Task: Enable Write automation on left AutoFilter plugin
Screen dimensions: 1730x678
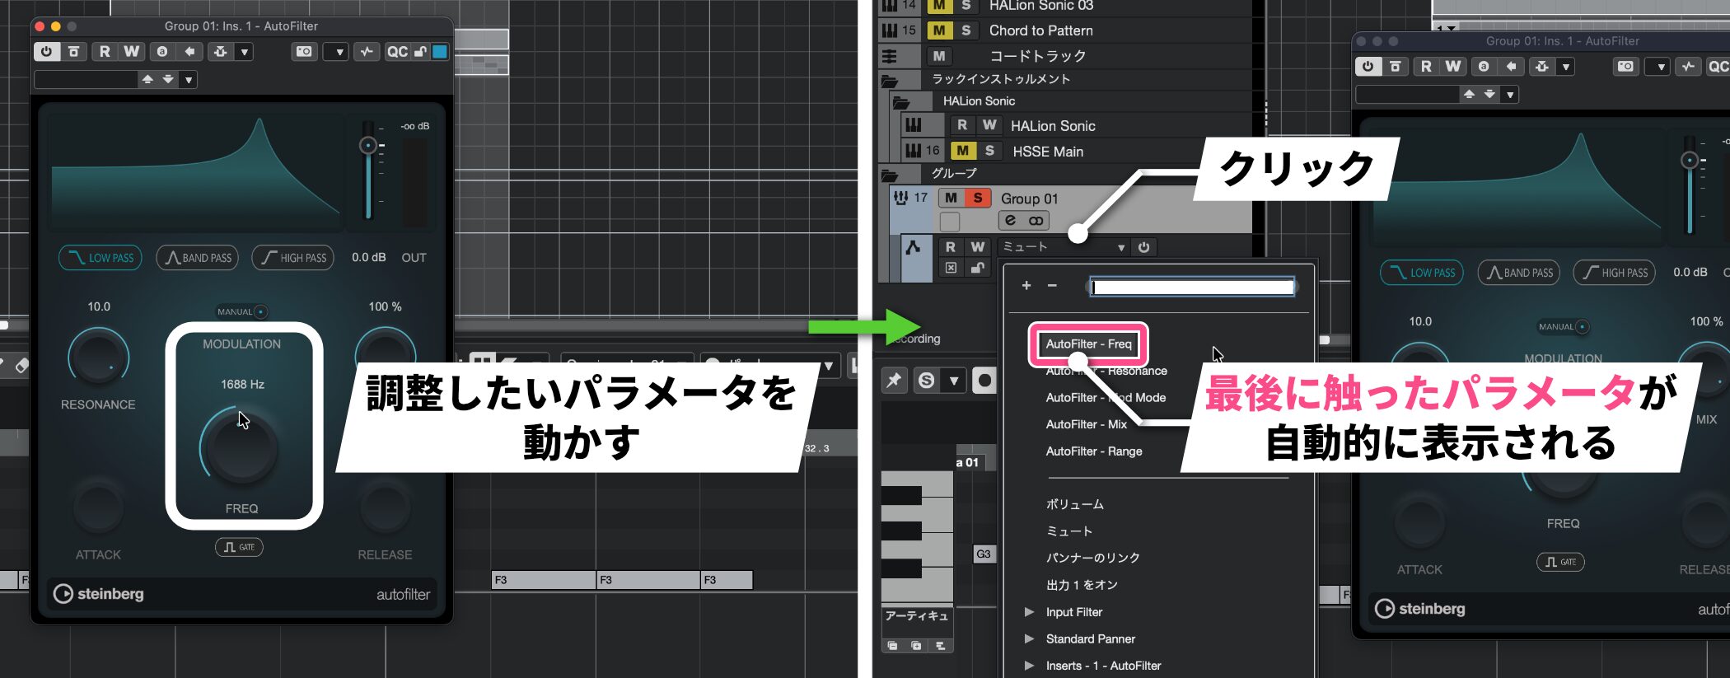Action: pos(131,52)
